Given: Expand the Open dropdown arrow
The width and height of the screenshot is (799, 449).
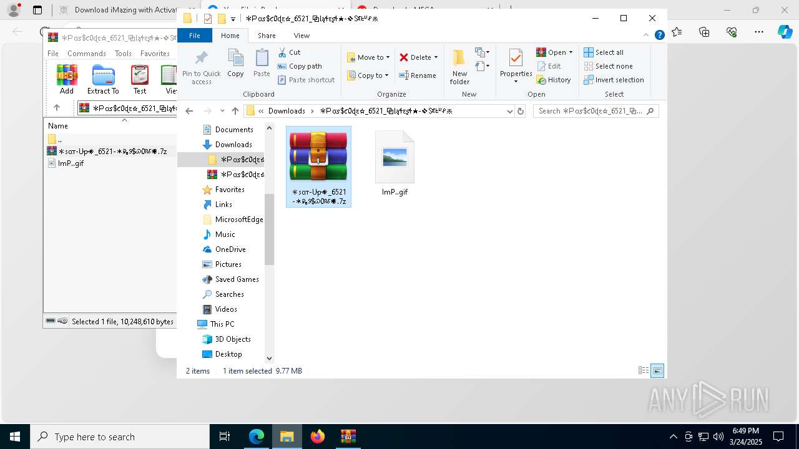Looking at the screenshot, I should pyautogui.click(x=571, y=52).
